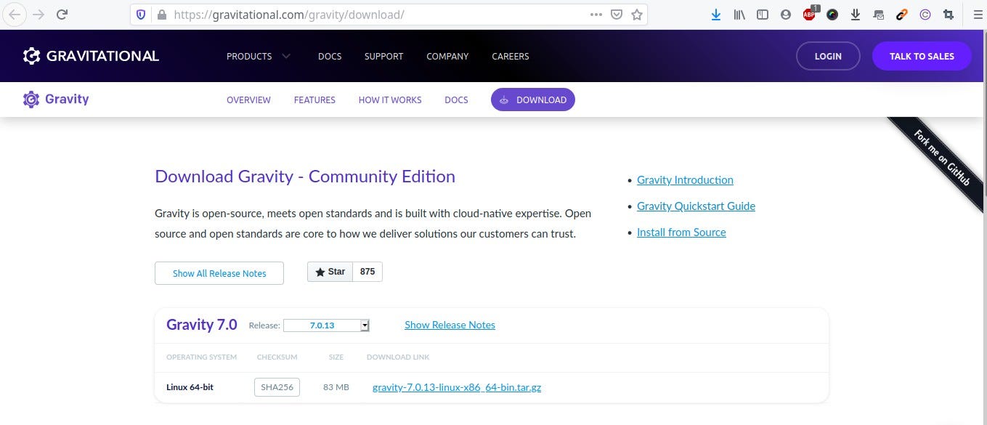The height and width of the screenshot is (425, 987).
Task: Click the browser forward arrow
Action: click(38, 14)
